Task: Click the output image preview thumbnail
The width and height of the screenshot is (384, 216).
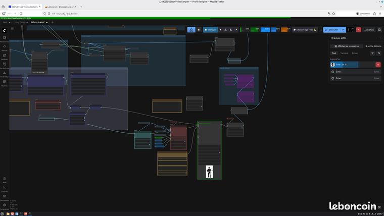Action: (x=209, y=172)
